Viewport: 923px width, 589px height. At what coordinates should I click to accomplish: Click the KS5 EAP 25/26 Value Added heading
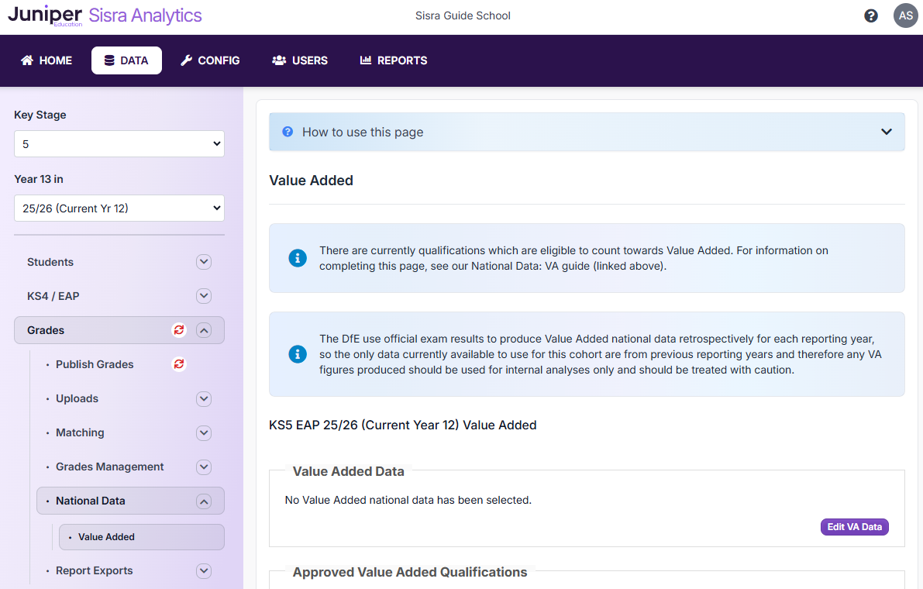[x=403, y=425]
